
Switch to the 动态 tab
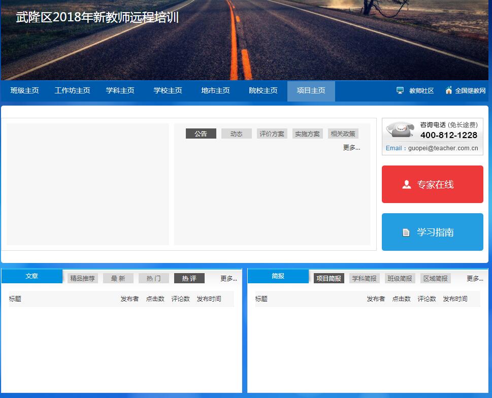click(236, 134)
